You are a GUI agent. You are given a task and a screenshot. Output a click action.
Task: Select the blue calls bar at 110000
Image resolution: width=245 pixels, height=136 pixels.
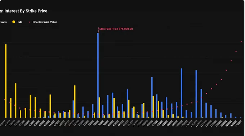[201, 103]
